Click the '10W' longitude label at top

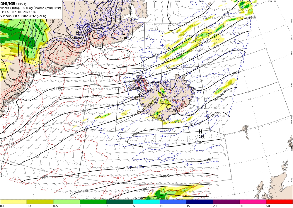coord(200,1)
